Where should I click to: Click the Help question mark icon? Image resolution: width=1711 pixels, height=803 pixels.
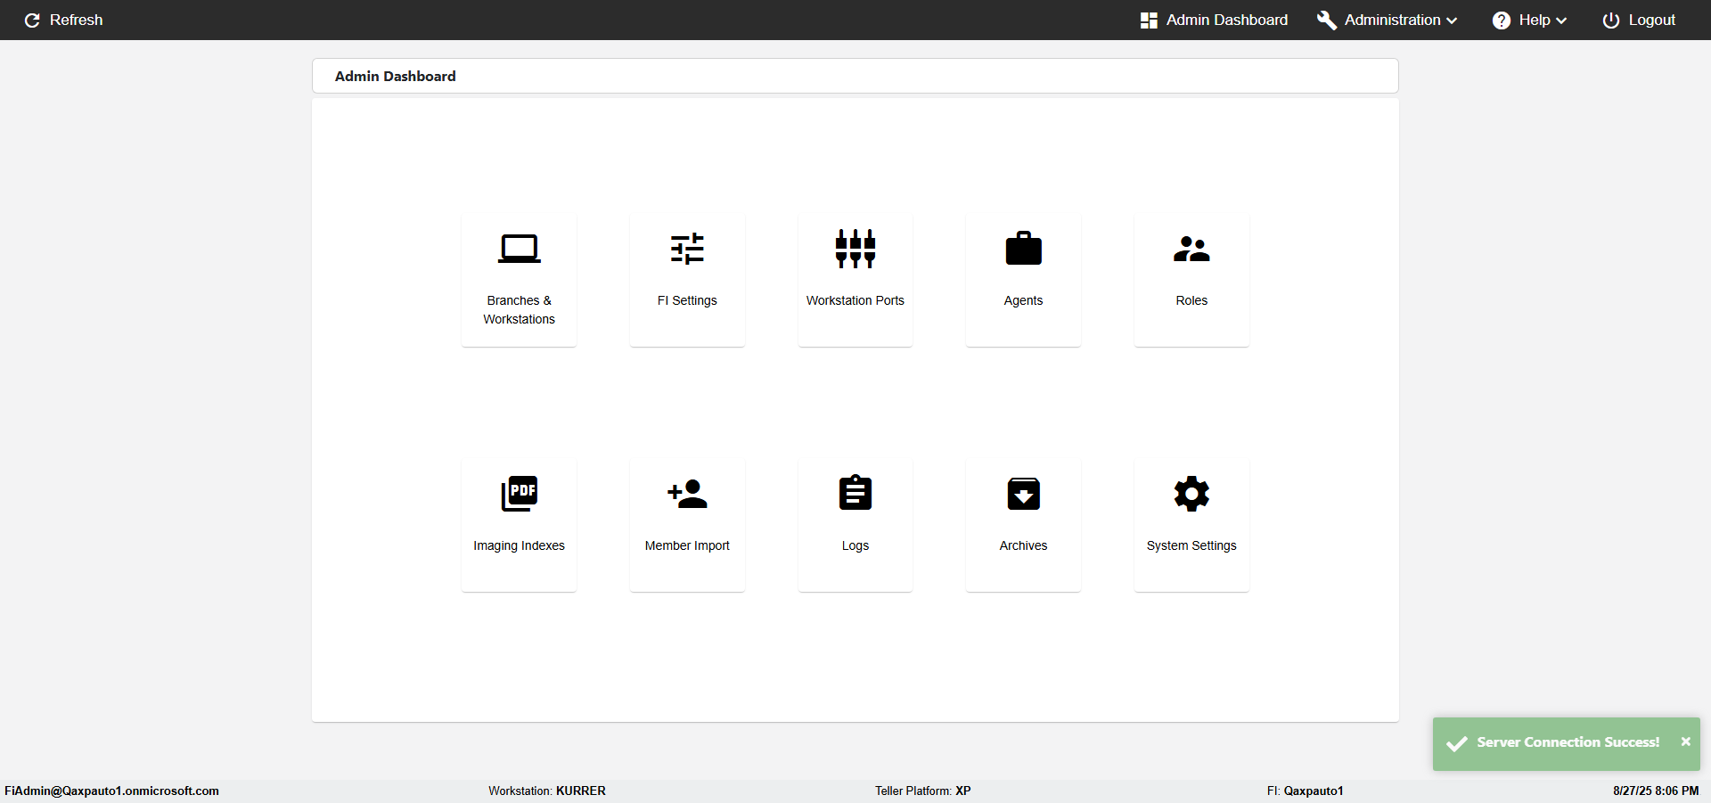pyautogui.click(x=1502, y=20)
